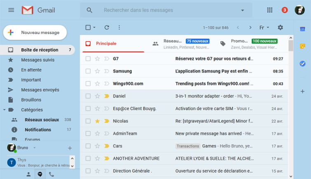Go to older messages page
The width and height of the screenshot is (311, 179).
coord(250,28)
